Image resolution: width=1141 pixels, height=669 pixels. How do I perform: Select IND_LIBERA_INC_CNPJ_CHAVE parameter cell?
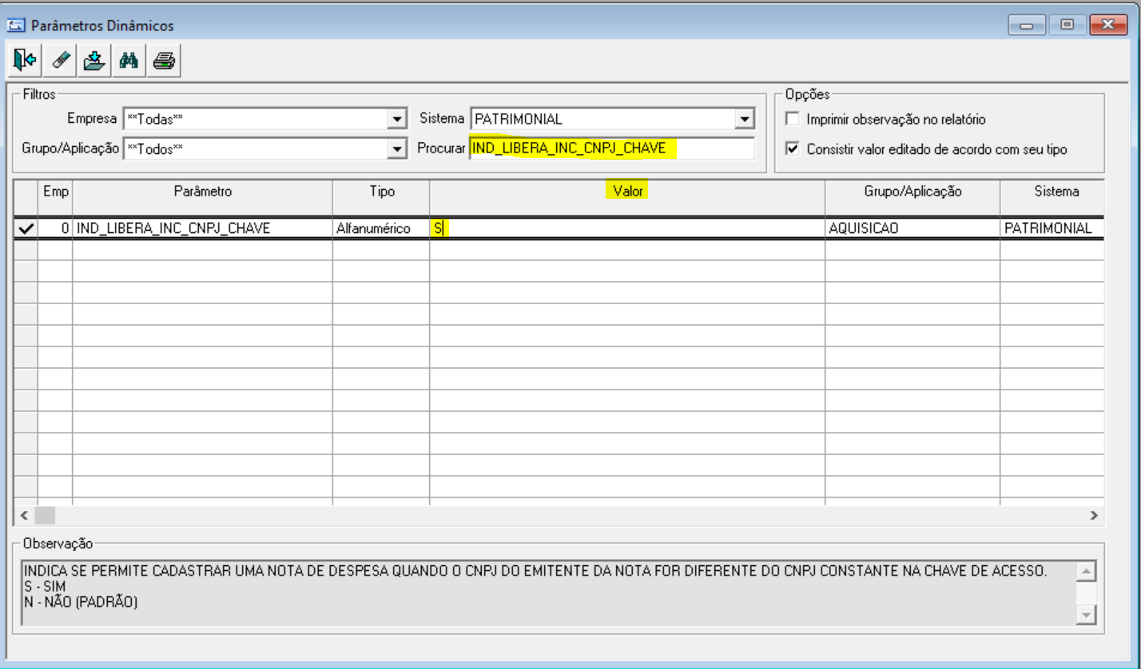(x=203, y=228)
